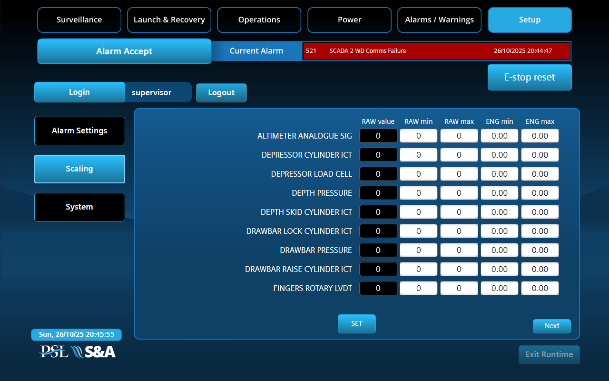
Task: Go to Next scaling page
Action: point(551,326)
